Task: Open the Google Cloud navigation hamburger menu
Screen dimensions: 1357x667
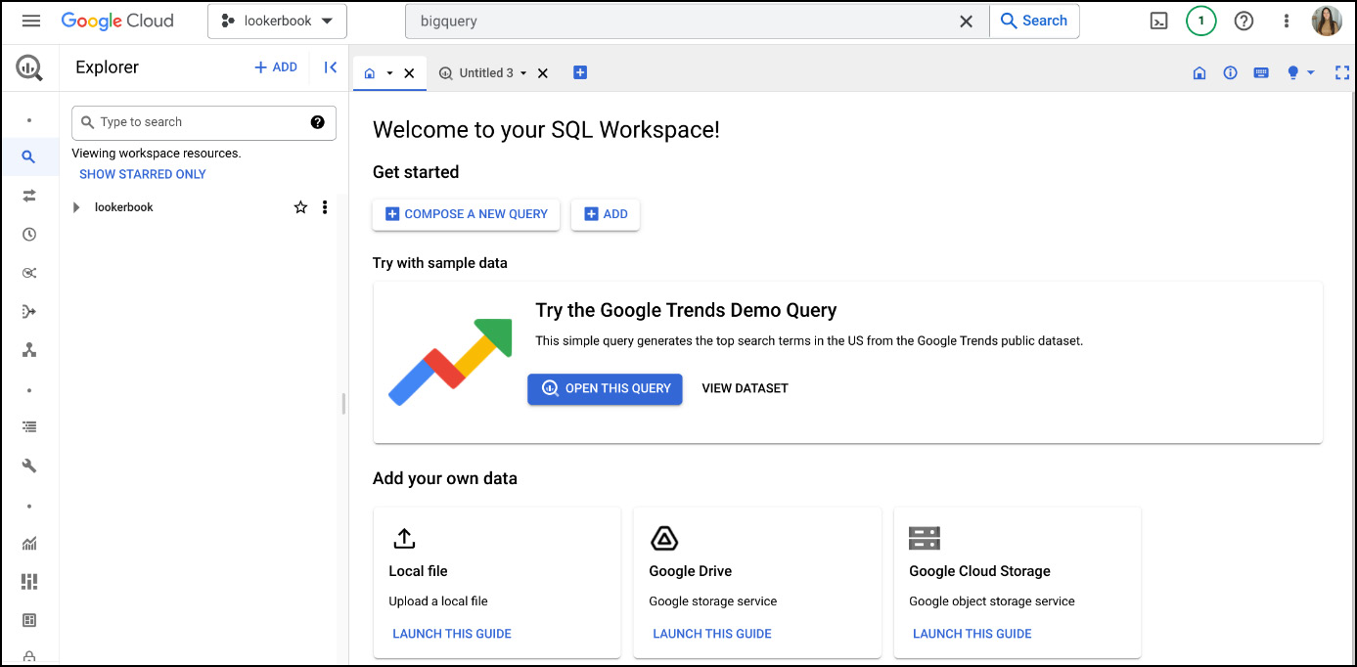Action: pyautogui.click(x=31, y=21)
